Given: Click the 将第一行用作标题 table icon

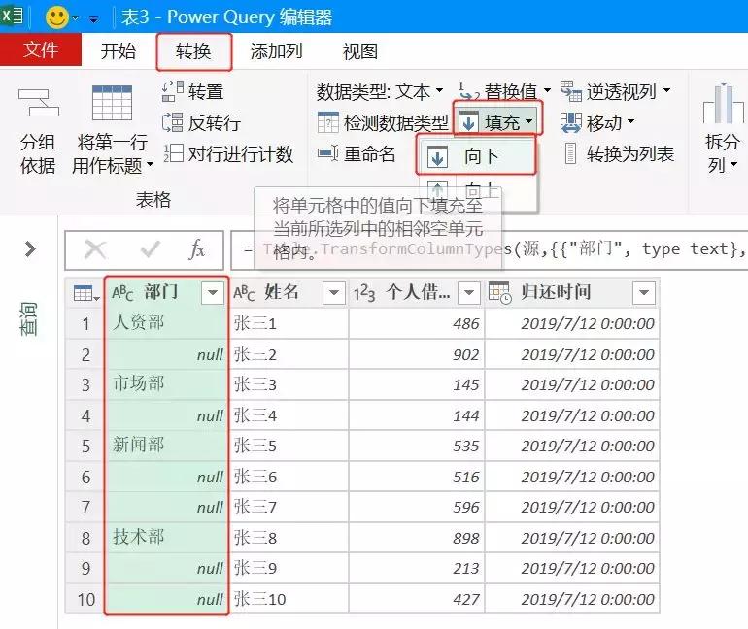Looking at the screenshot, I should (x=112, y=103).
